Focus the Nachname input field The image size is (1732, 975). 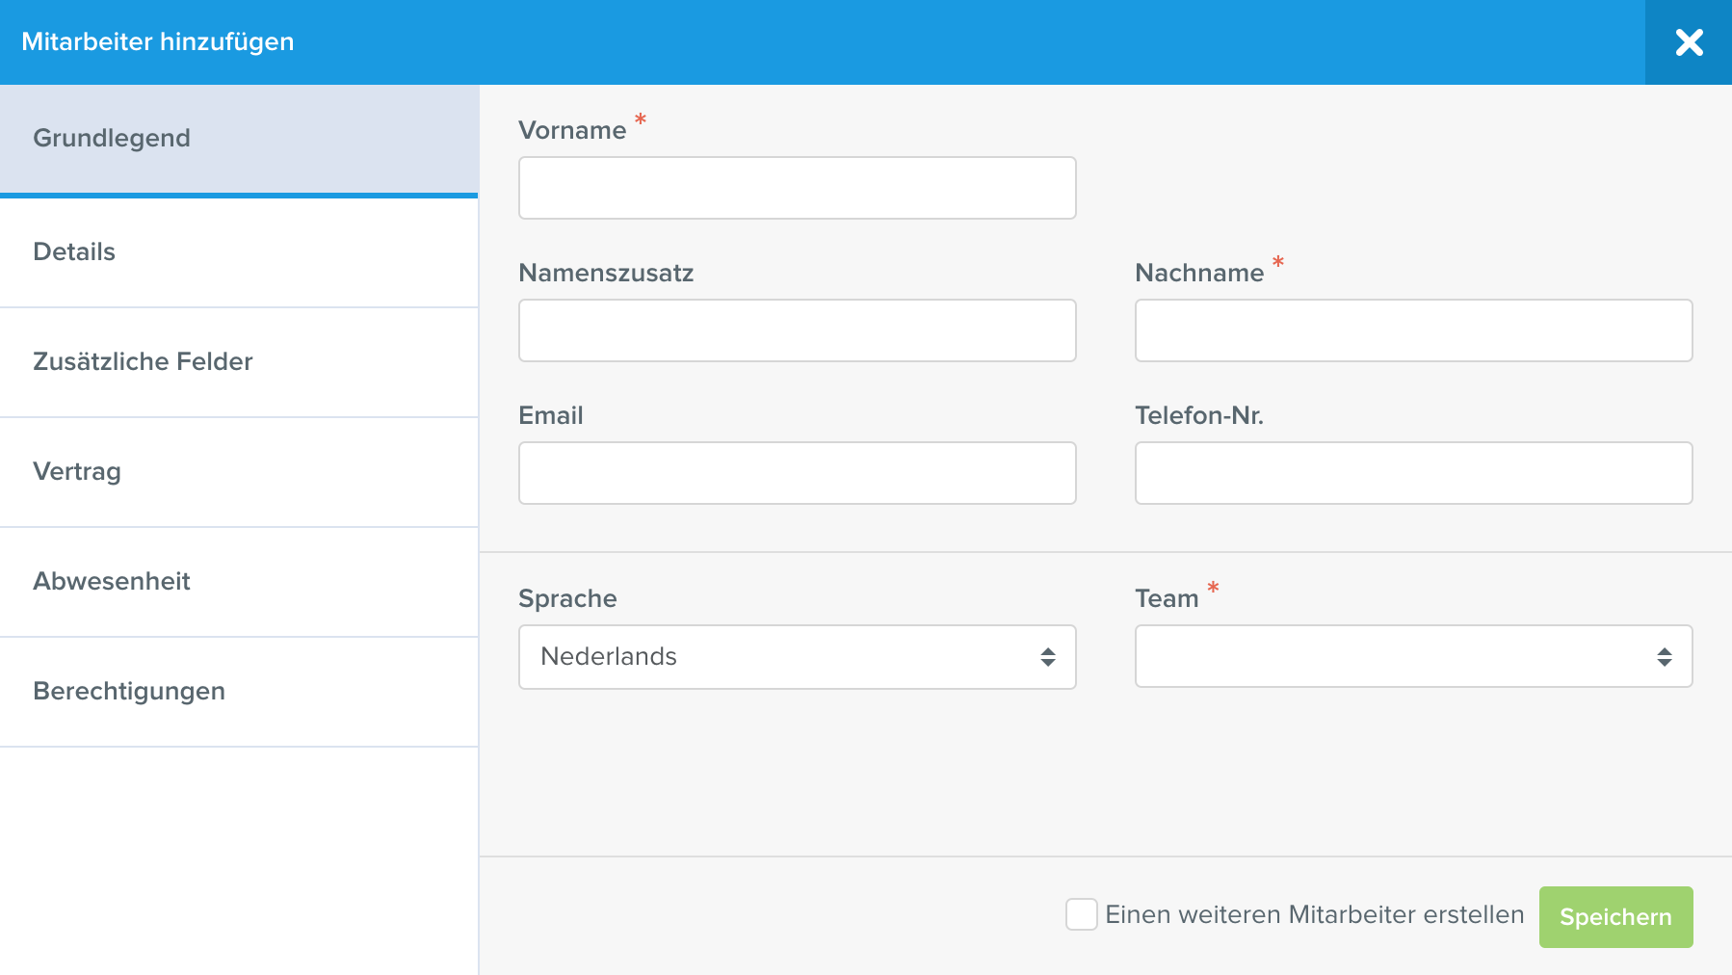tap(1414, 330)
